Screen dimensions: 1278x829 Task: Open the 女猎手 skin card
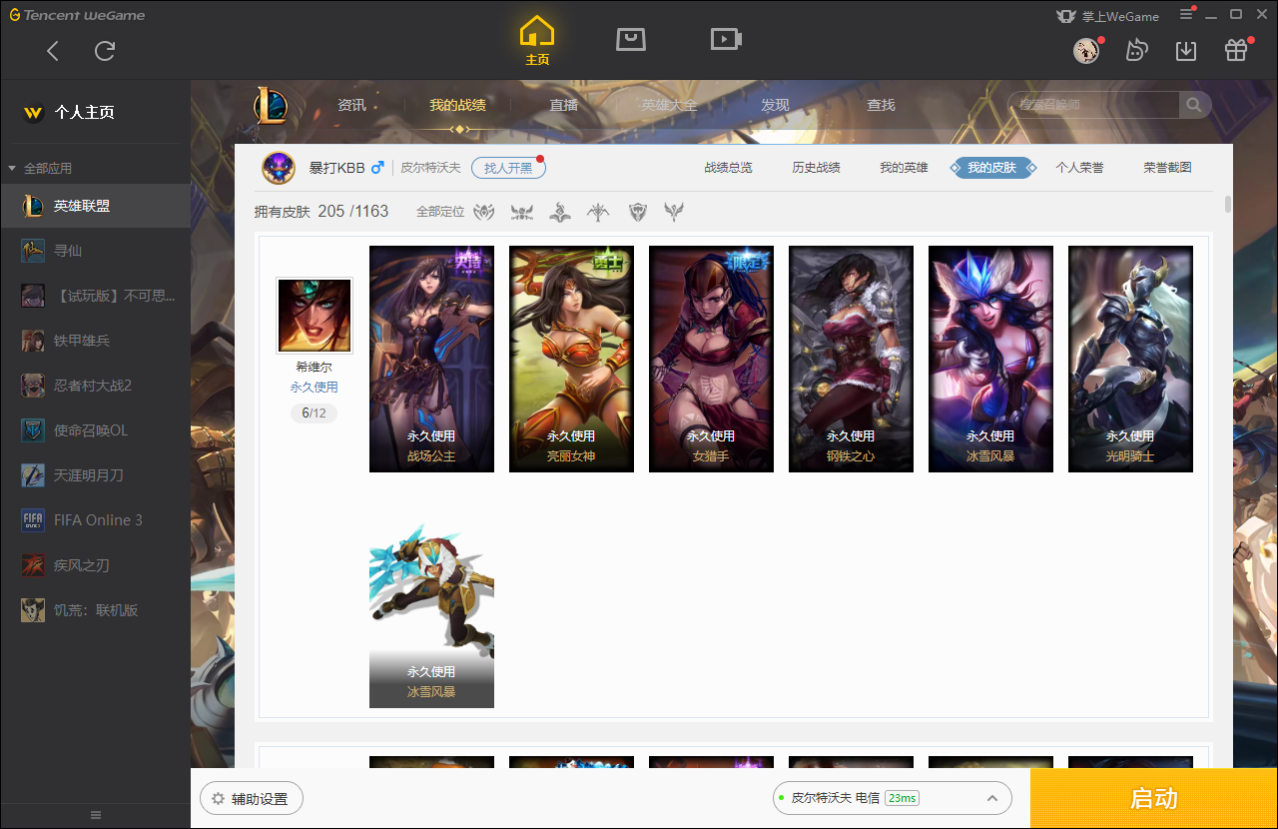(711, 359)
